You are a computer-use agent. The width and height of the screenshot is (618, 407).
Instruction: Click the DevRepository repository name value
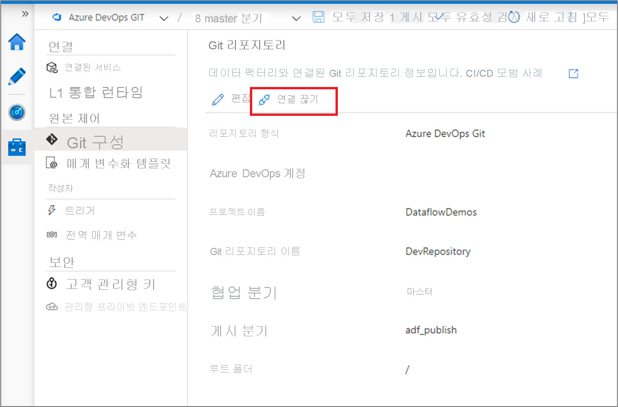click(x=438, y=251)
